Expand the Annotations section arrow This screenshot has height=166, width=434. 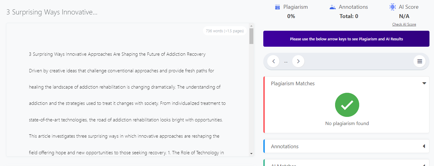pos(424,146)
